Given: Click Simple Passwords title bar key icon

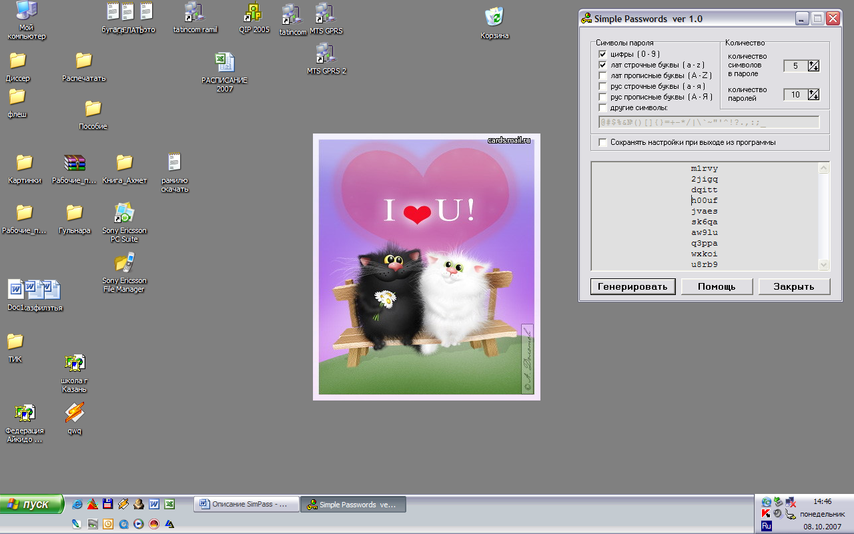Looking at the screenshot, I should click(x=586, y=19).
